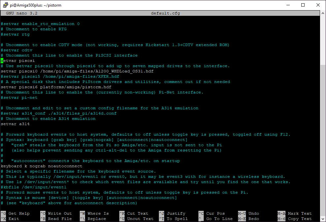The width and height of the screenshot is (326, 222).
Task: Click the ^T To Spell shortcut
Action: [x=173, y=219]
